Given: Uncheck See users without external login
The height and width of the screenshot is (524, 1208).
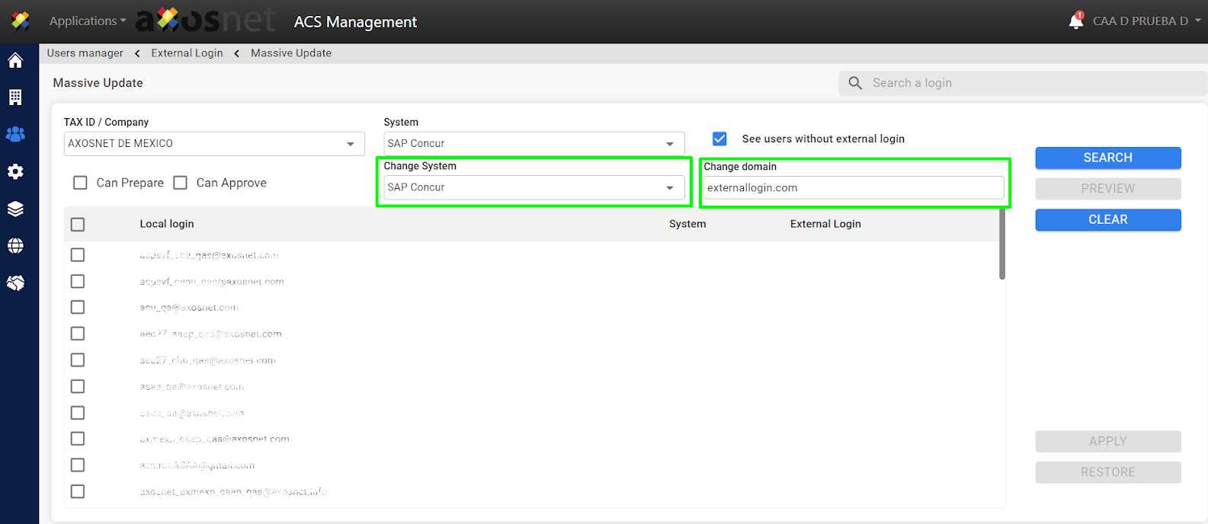Looking at the screenshot, I should (x=719, y=139).
